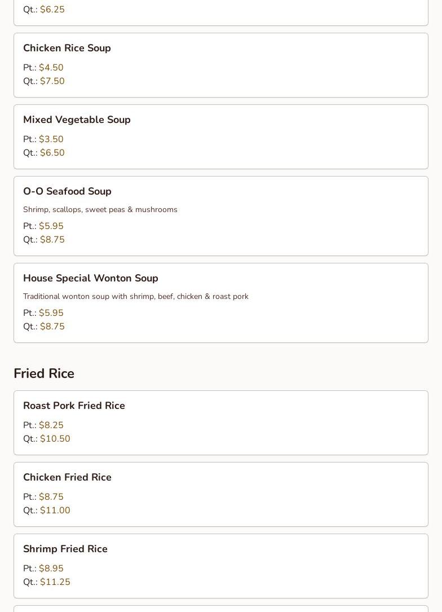Pick the quart price of O-O Seafood Soup
Screen dimensions: 442x612
[x=52, y=240]
